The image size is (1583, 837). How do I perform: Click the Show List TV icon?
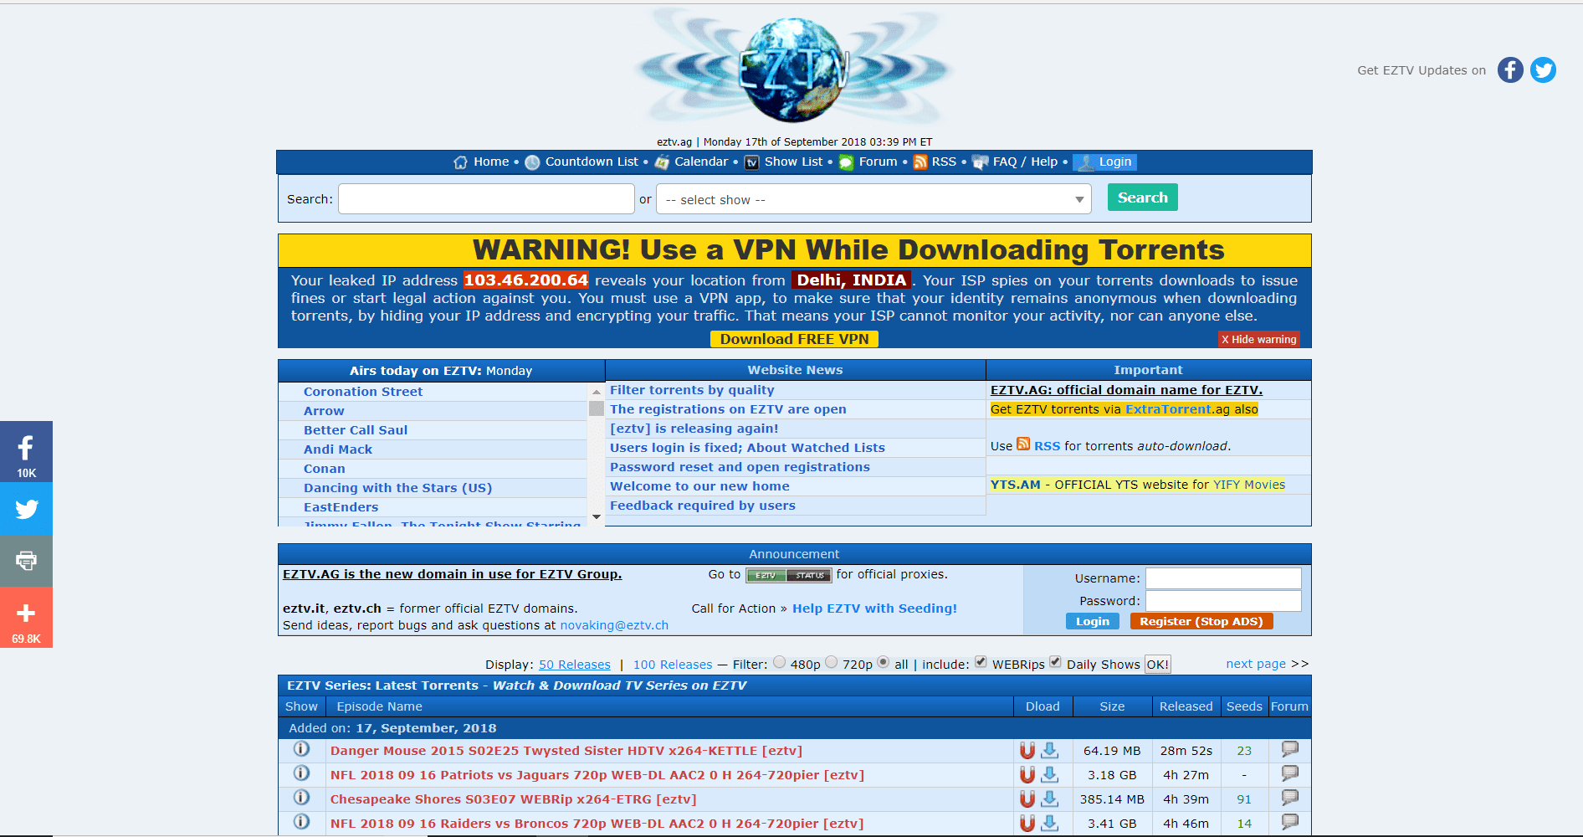(x=751, y=162)
